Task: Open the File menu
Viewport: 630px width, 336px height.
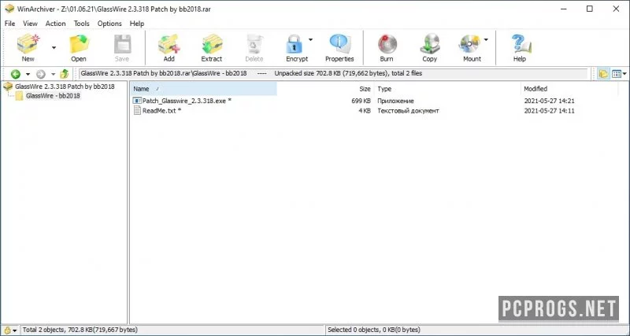Action: 9,24
